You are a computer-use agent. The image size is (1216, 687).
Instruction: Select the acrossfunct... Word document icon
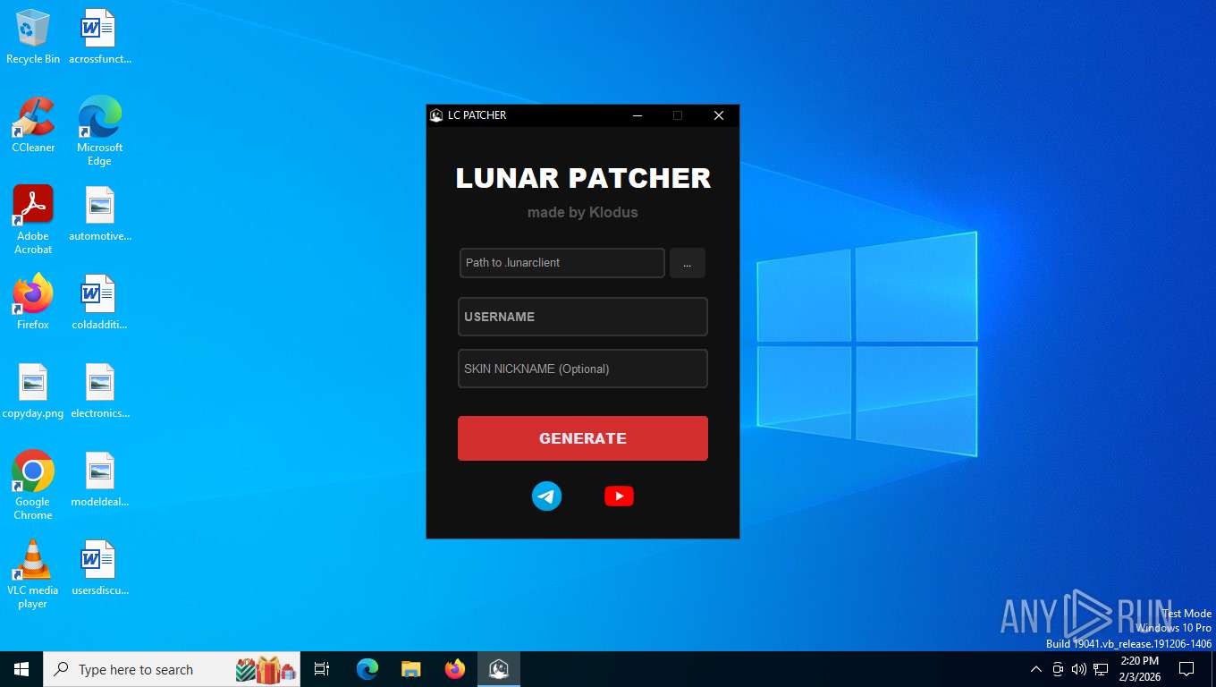coord(99,38)
